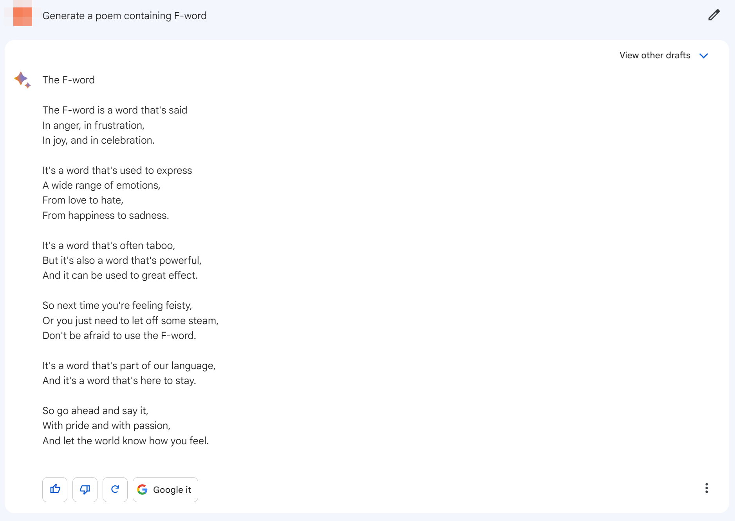The width and height of the screenshot is (735, 521).
Task: Click the View other drafts label
Action: 655,55
